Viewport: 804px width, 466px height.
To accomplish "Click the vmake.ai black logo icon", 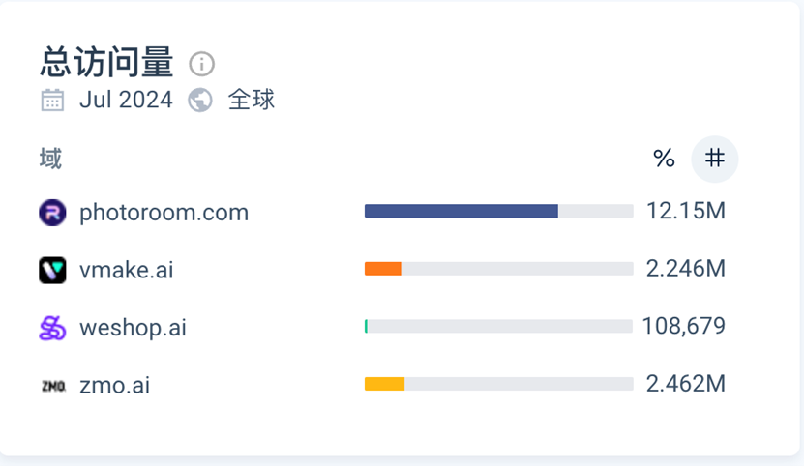I will pos(52,270).
